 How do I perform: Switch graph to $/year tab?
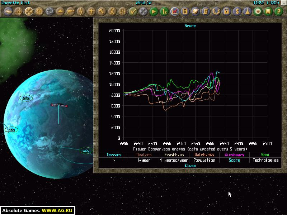[x=144, y=160]
